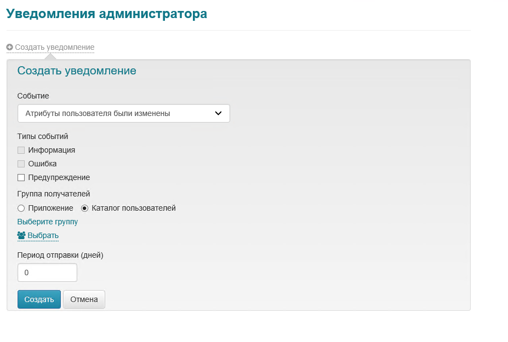Click the Уведомления администратора page heading
Screen dimensions: 508x342
106,14
